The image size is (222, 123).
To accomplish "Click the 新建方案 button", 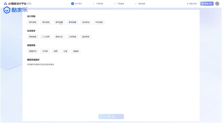I will click(207, 4).
